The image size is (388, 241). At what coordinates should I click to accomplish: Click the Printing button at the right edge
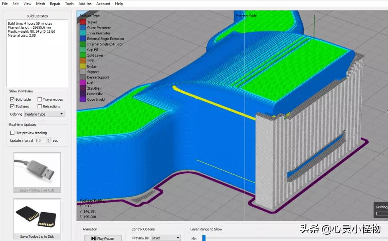point(381,207)
